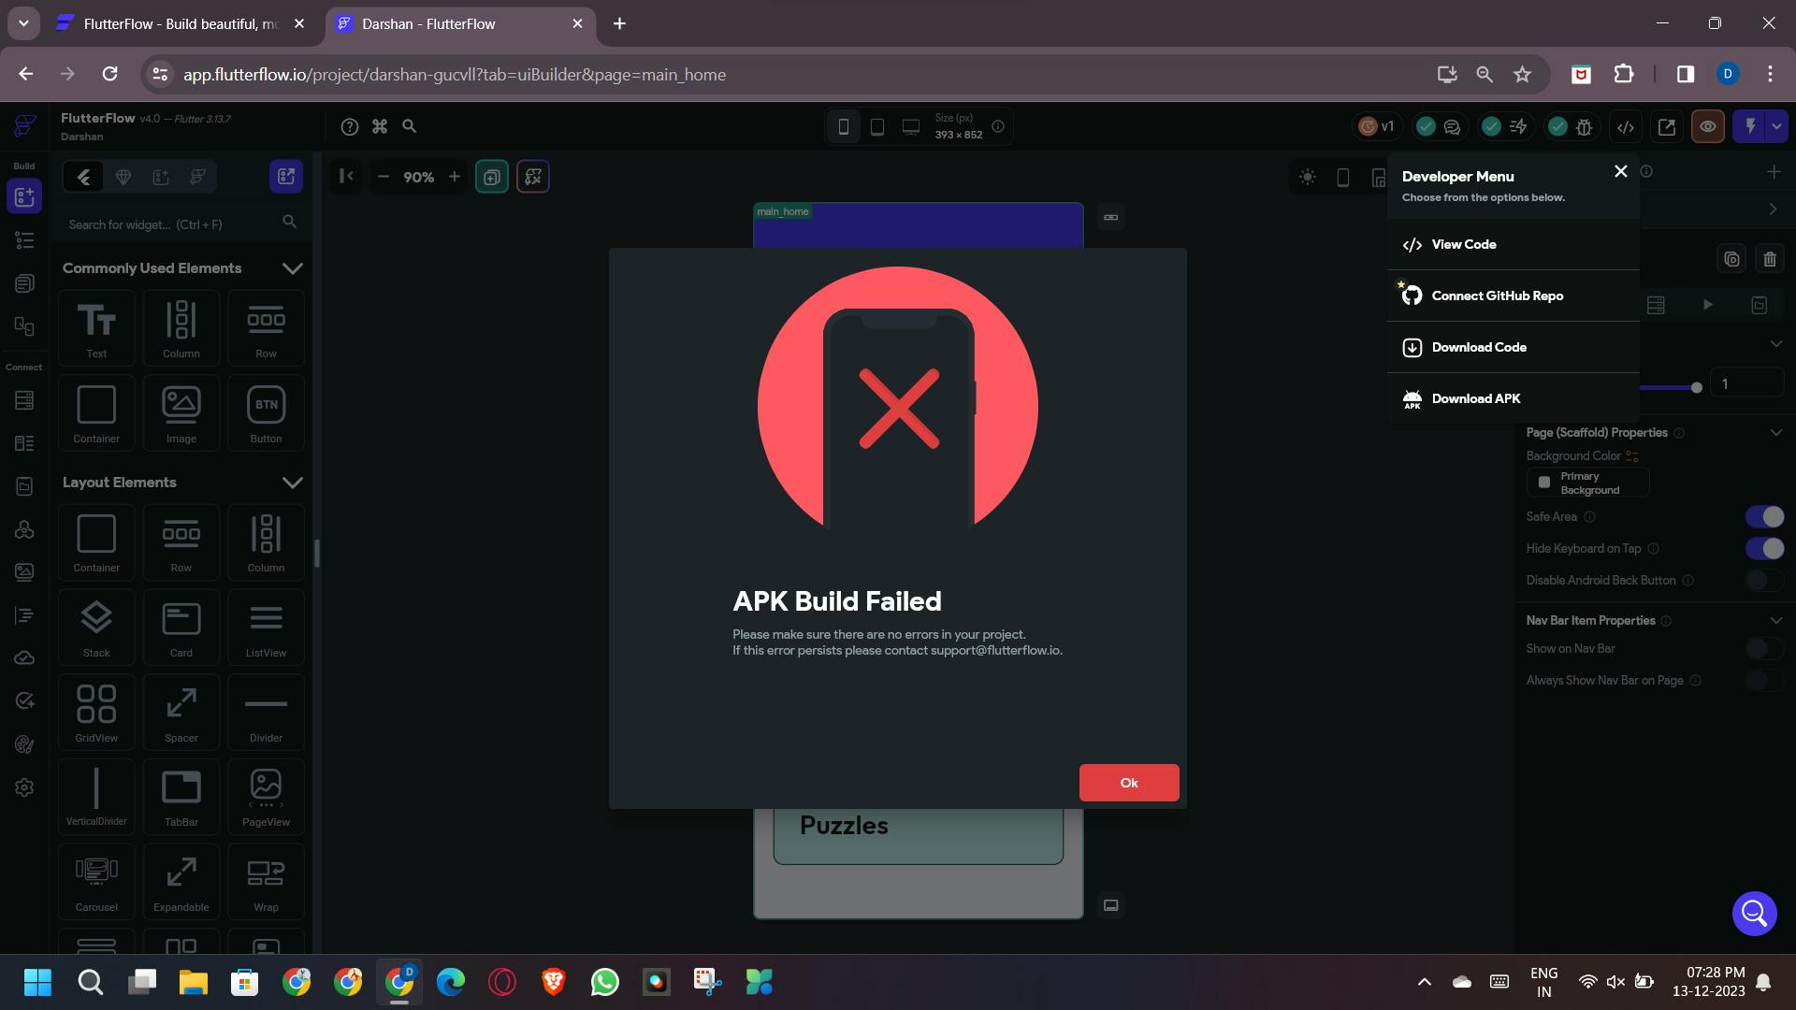Screen dimensions: 1796x1010
Task: Collapse the Layout Elements section
Action: pos(292,483)
